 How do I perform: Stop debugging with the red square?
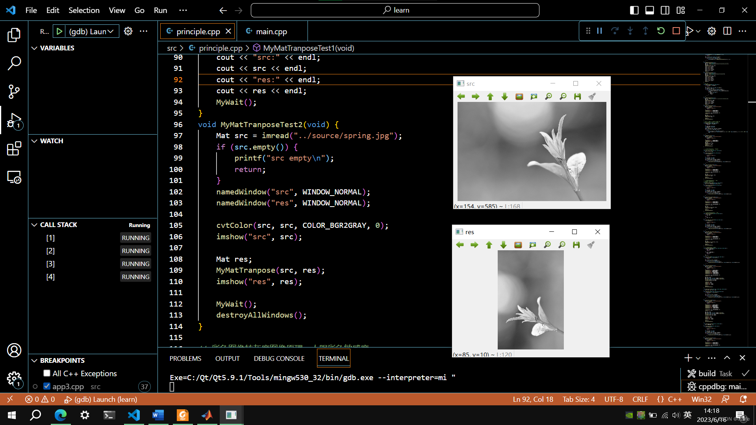676,31
